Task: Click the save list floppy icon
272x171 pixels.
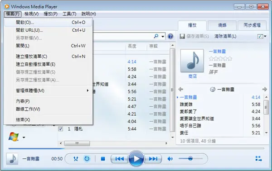Action: (x=182, y=36)
